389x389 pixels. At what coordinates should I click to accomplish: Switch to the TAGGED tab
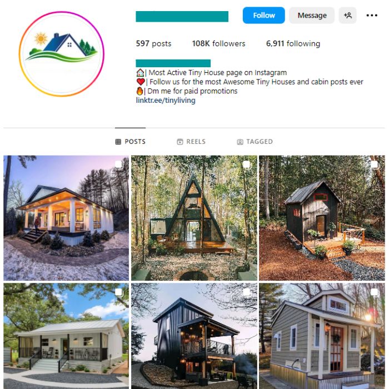pos(255,142)
